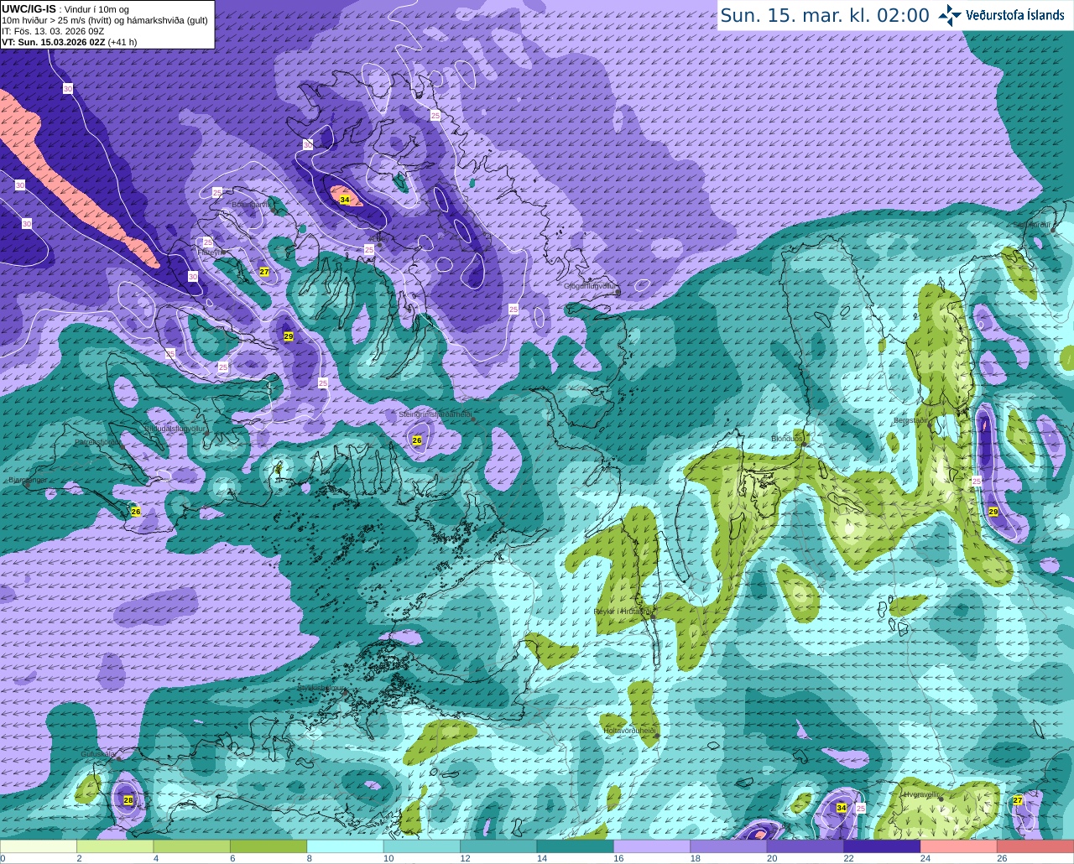
Task: Click the Blönduós station label
Action: pyautogui.click(x=787, y=439)
